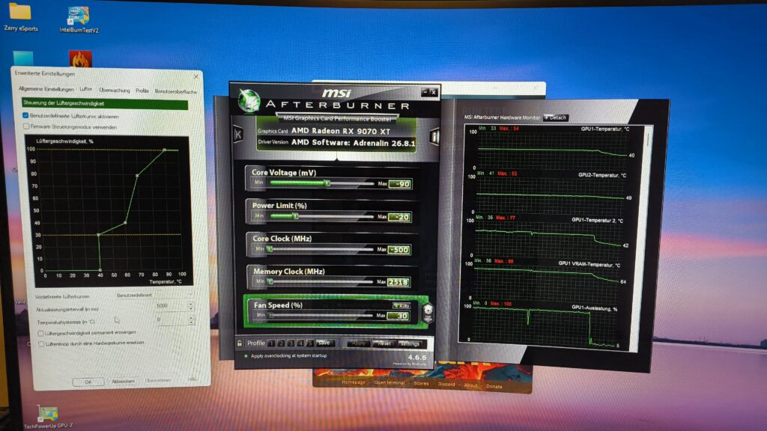Close the Erweiterte Einstellungen dialog
The height and width of the screenshot is (431, 767).
pos(196,77)
